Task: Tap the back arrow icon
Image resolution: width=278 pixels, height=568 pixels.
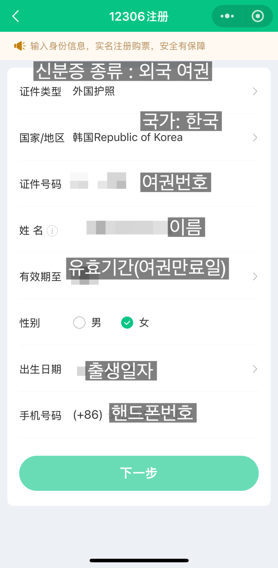Action: click(x=15, y=16)
